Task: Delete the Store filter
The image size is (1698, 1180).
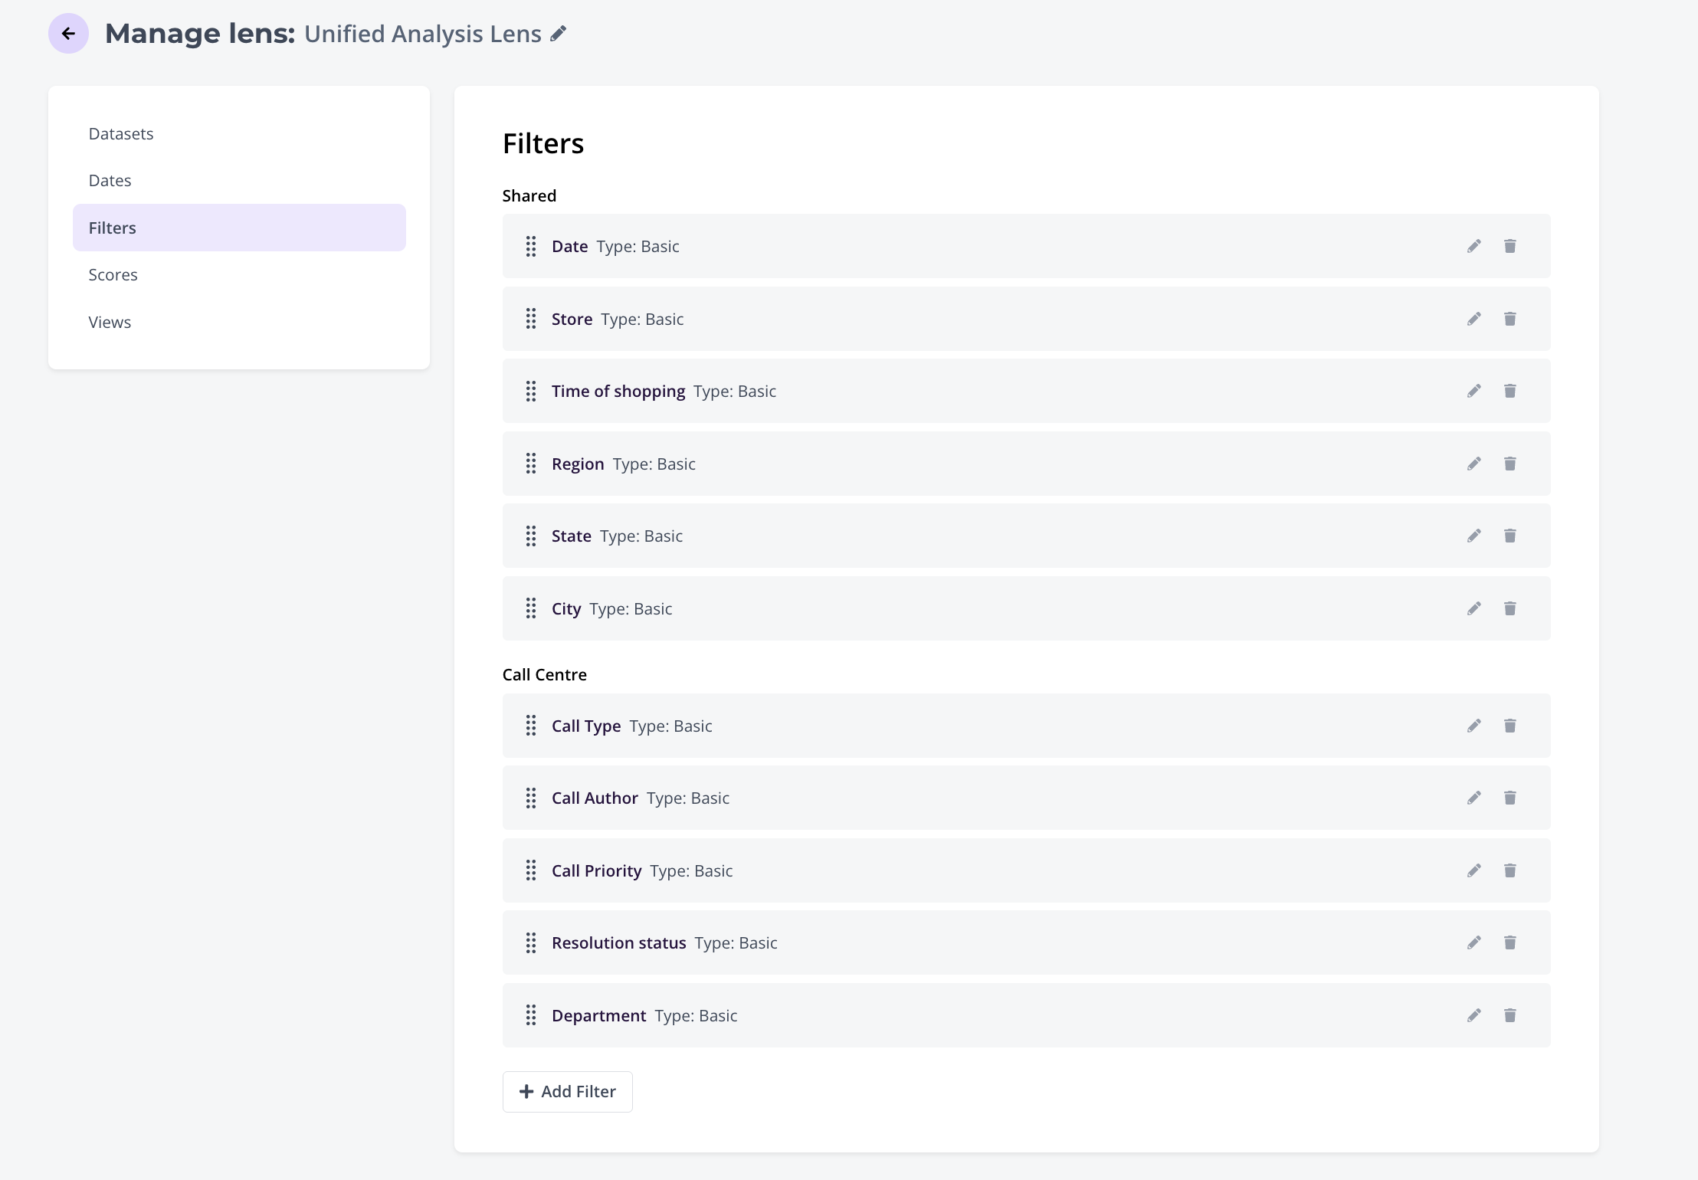Action: (1510, 319)
